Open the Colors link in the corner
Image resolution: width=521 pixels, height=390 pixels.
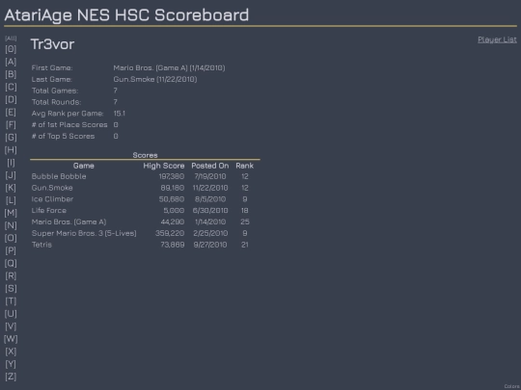coord(512,386)
